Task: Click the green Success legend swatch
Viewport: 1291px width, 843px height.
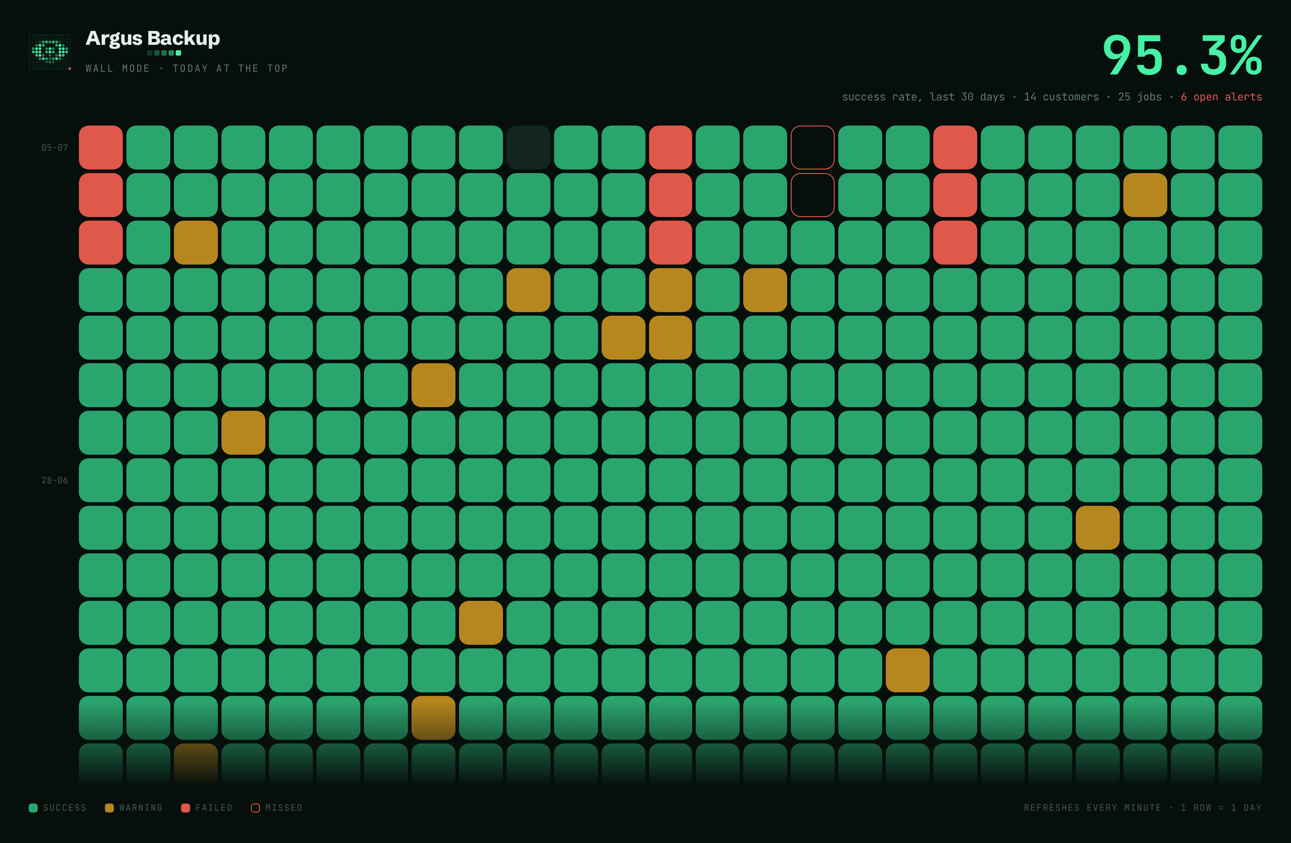Action: coord(33,808)
